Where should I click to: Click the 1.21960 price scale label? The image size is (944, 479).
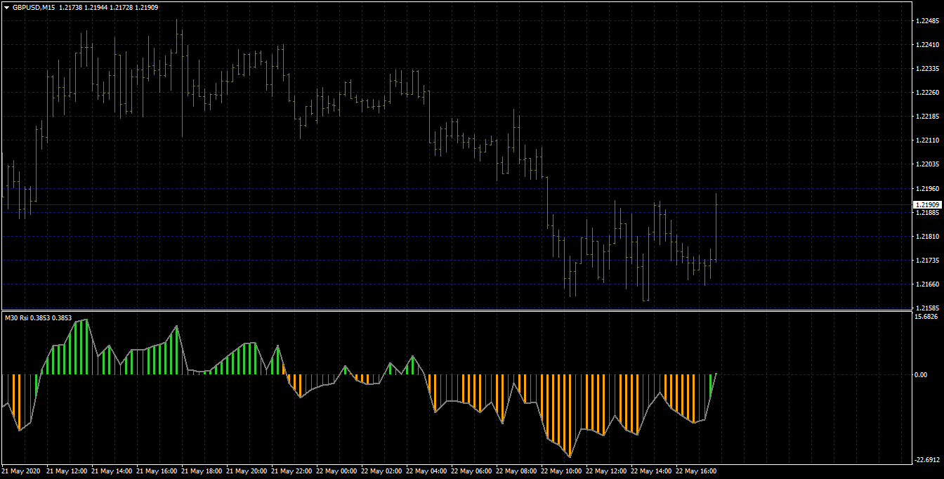pos(927,189)
